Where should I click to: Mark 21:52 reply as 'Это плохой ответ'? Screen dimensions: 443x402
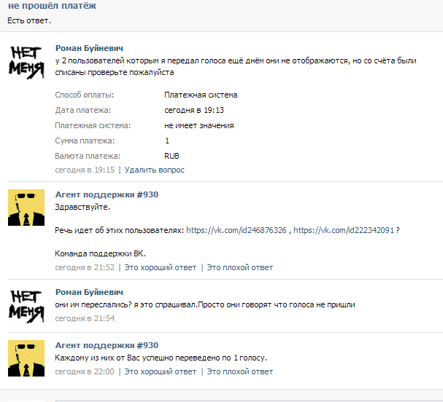pyautogui.click(x=240, y=267)
